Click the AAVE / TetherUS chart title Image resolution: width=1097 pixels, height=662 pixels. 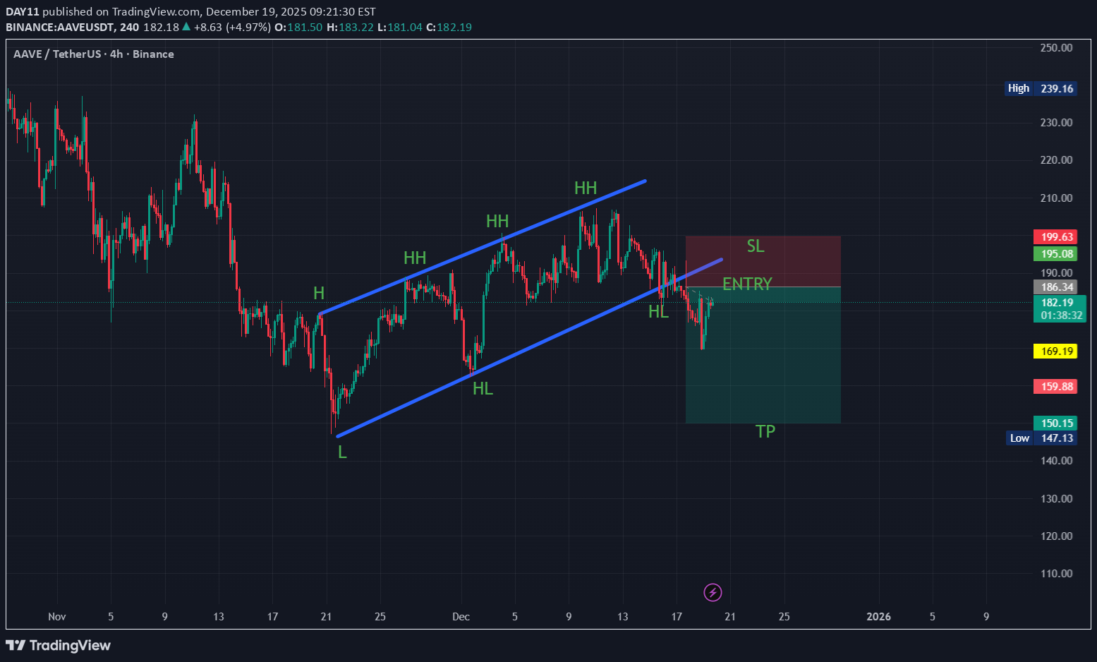pos(93,54)
